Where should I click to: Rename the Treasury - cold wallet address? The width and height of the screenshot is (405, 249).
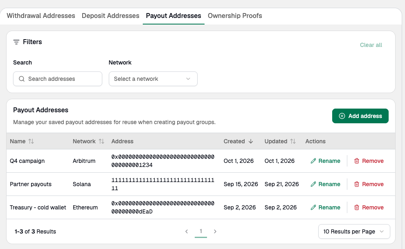pos(326,207)
